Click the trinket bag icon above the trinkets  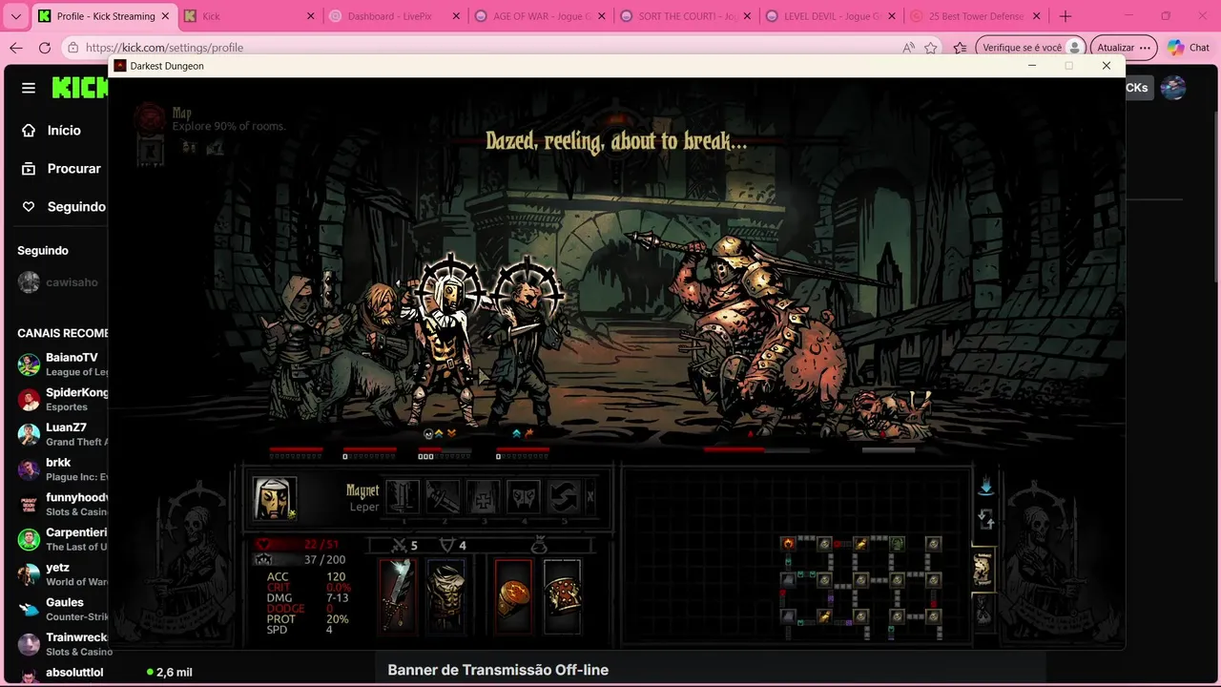[x=538, y=545]
